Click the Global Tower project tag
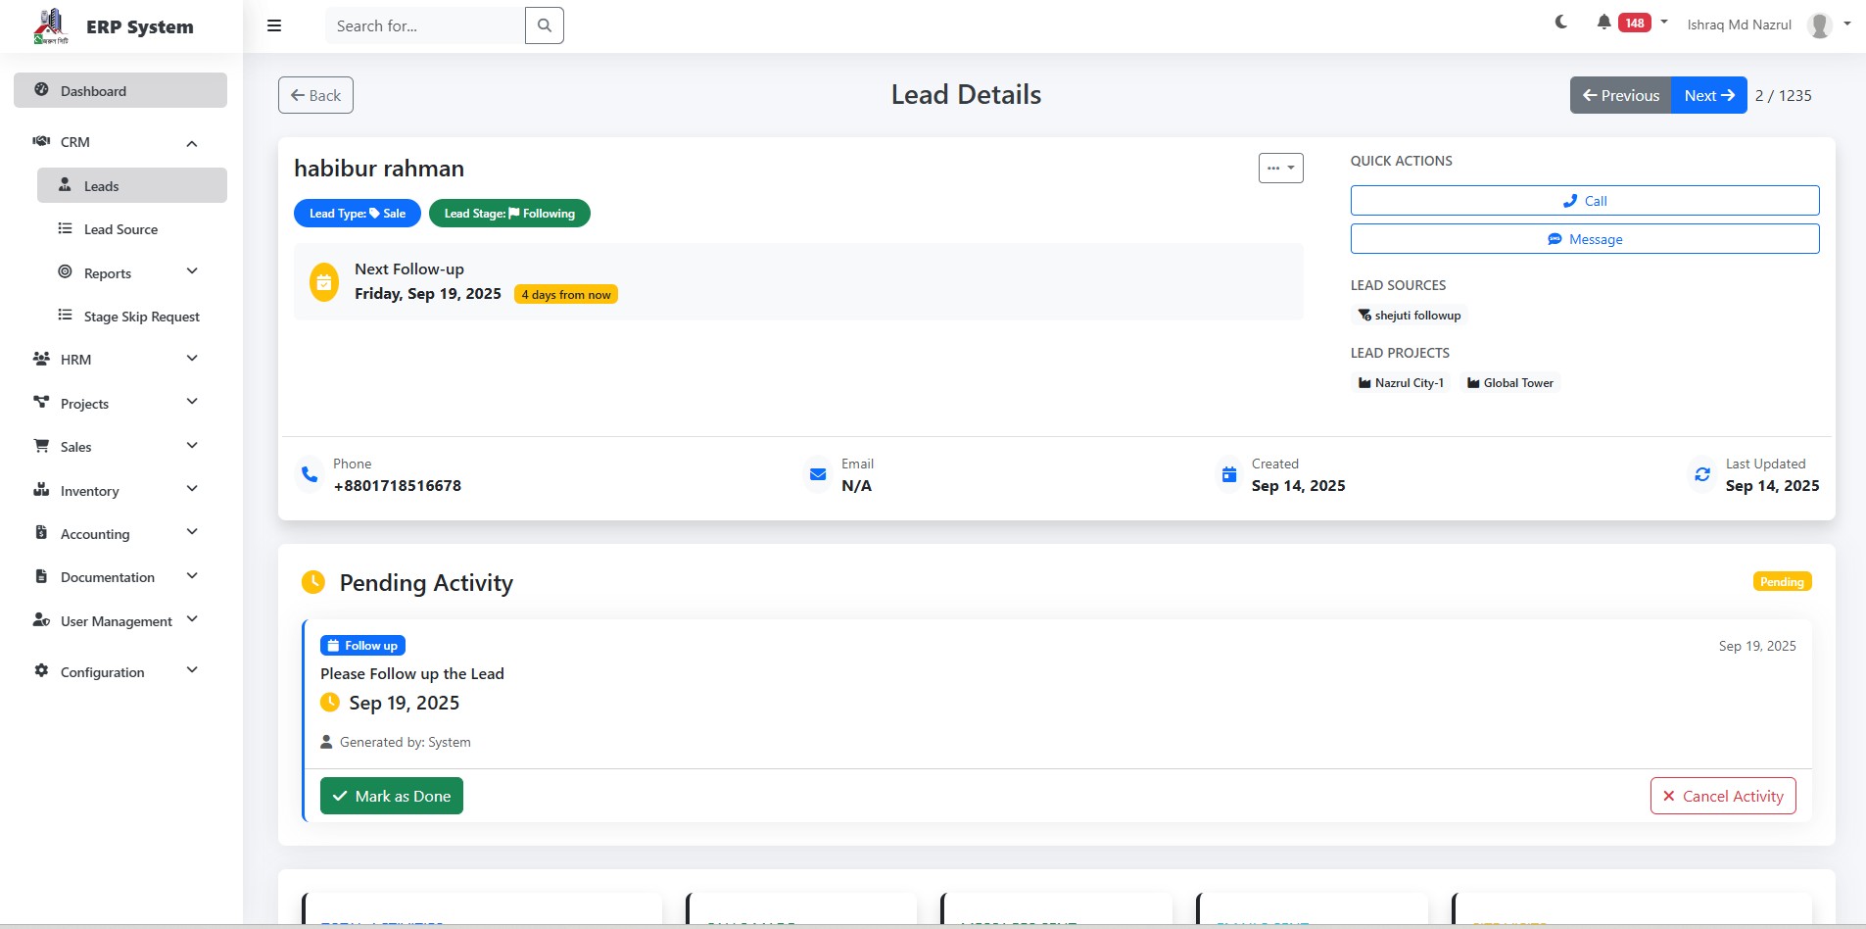 [x=1509, y=383]
